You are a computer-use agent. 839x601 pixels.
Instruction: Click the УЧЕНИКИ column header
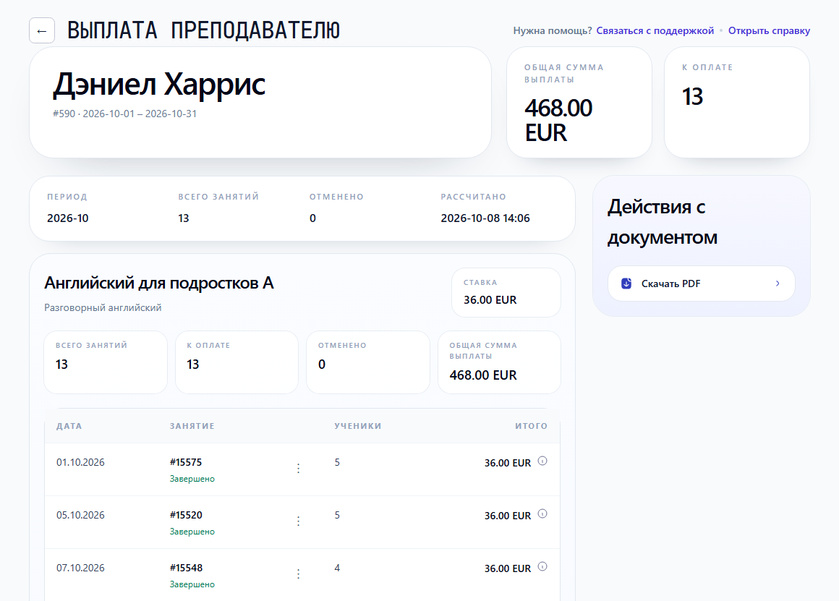(x=358, y=426)
